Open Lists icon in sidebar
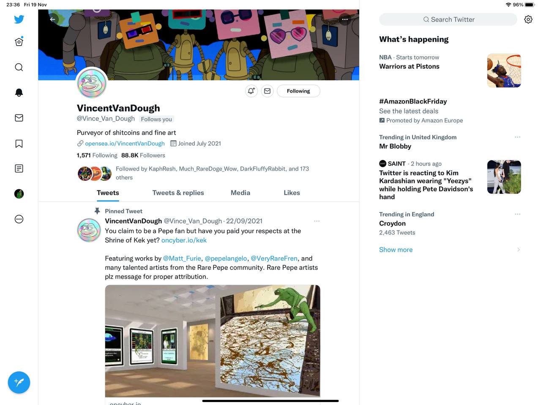 (x=19, y=169)
